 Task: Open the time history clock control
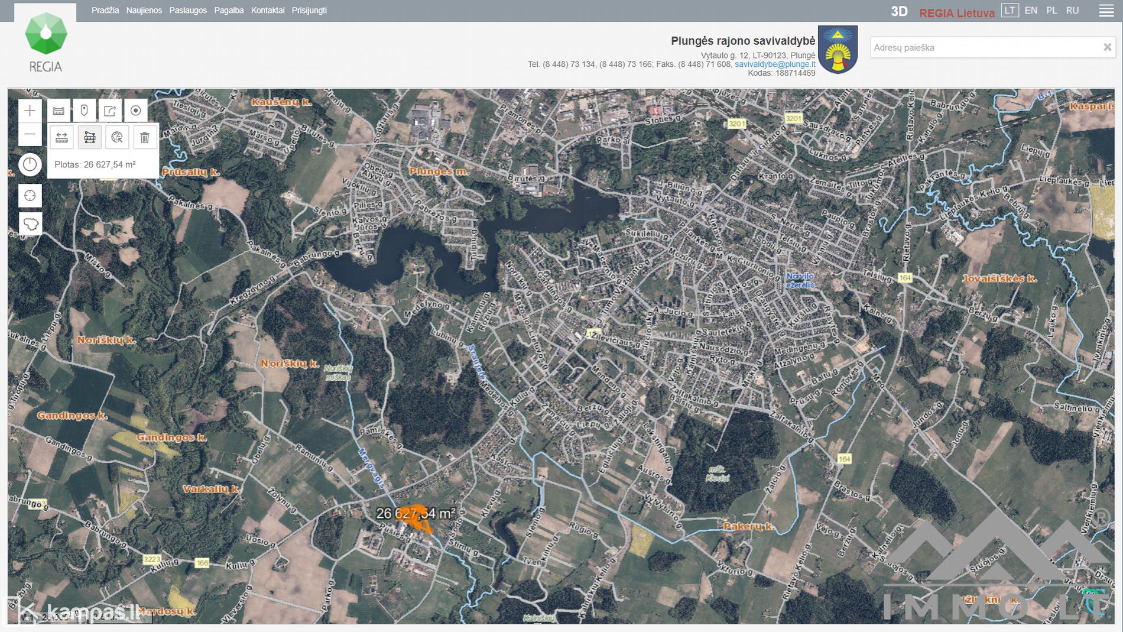tap(30, 164)
